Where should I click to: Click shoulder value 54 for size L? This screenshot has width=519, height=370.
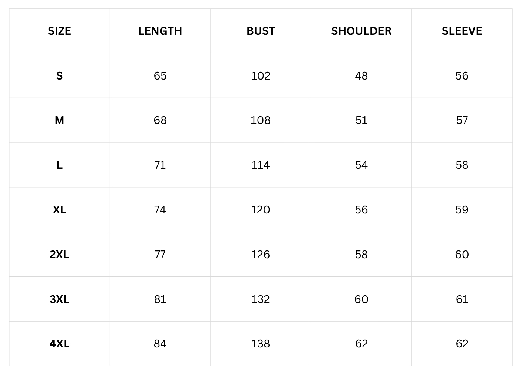point(361,165)
